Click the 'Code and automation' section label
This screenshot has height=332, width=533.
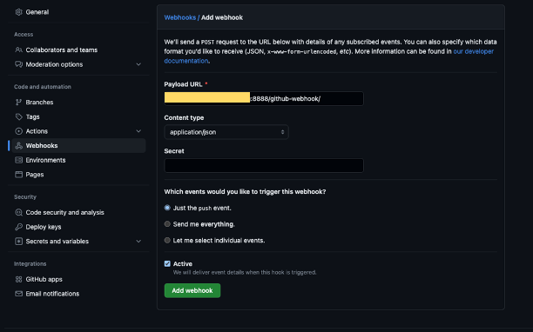(43, 87)
